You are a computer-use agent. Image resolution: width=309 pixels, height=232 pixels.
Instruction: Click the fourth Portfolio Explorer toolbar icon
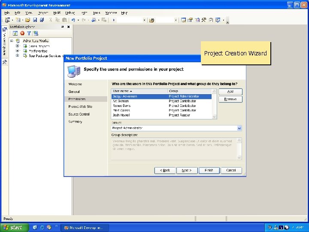tap(36, 33)
